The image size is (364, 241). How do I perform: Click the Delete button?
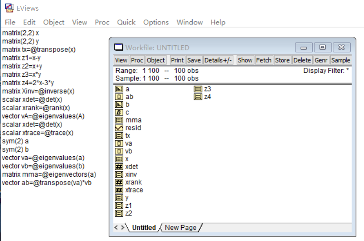[x=302, y=60]
